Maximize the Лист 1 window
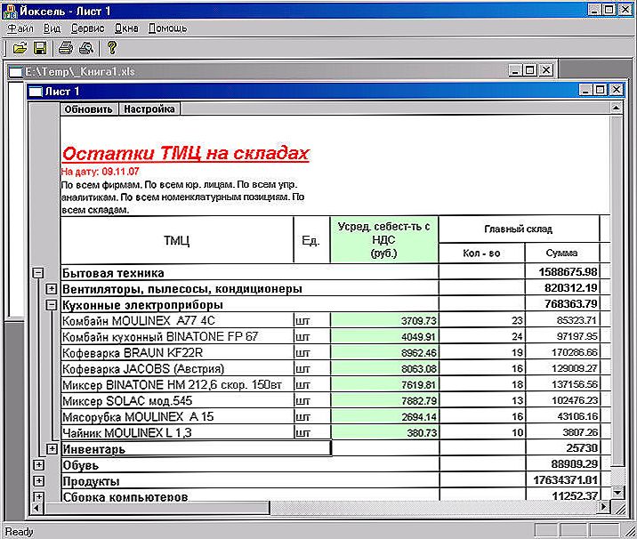This screenshot has height=539, width=637. (x=601, y=90)
